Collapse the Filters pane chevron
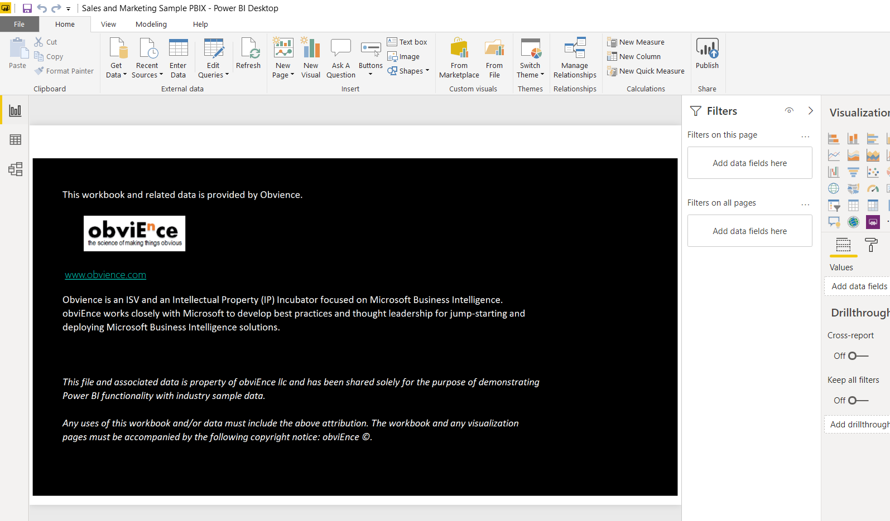The width and height of the screenshot is (890, 521). click(811, 111)
